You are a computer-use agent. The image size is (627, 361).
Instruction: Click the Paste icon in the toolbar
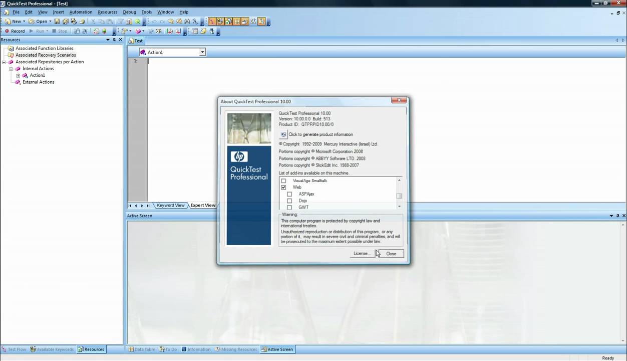click(110, 22)
